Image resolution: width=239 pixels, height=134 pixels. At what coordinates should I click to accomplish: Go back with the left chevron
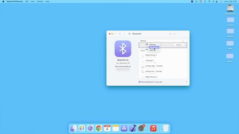(120, 34)
